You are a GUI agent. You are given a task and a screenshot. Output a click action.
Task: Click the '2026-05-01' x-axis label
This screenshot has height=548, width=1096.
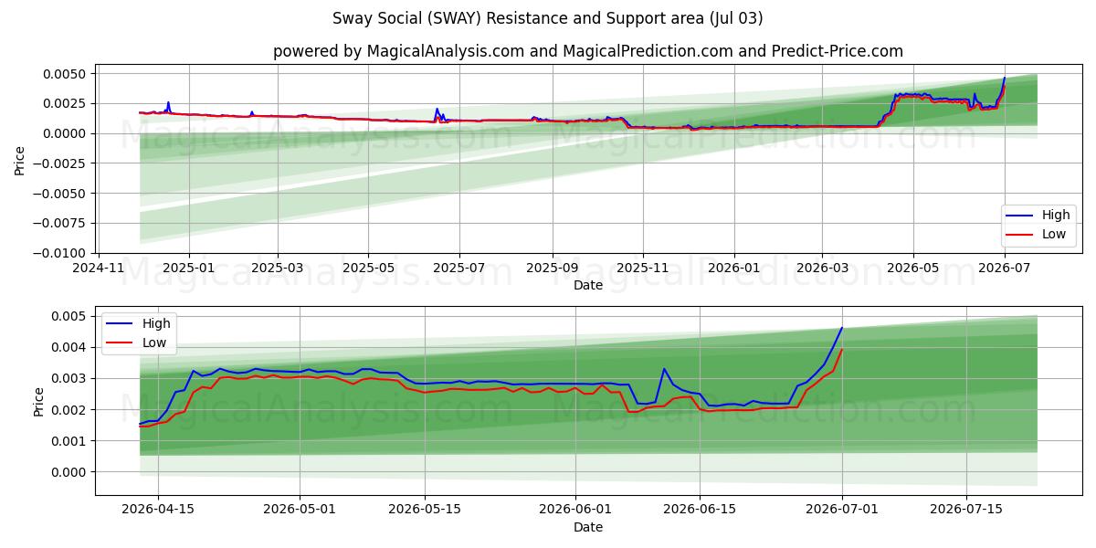tap(300, 511)
